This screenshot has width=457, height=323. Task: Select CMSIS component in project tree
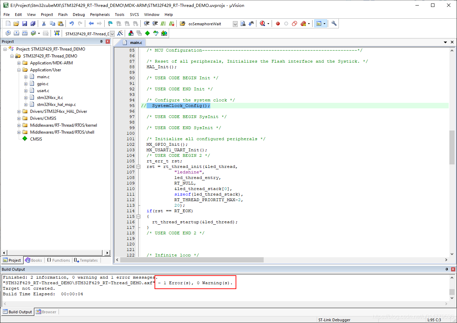pyautogui.click(x=36, y=139)
